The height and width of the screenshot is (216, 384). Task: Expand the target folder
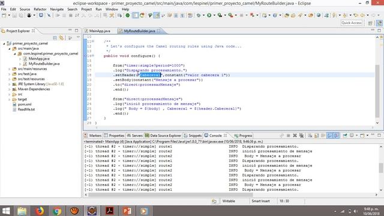click(x=10, y=100)
